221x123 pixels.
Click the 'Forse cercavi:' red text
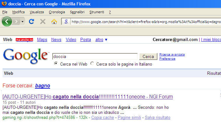[x=18, y=85]
